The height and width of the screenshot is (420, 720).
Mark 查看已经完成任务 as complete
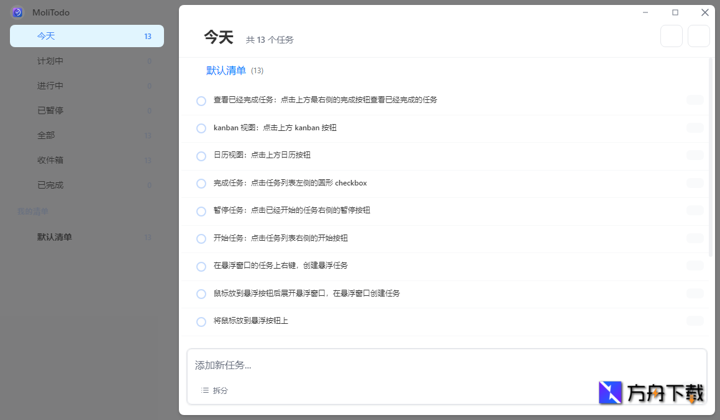coord(201,101)
